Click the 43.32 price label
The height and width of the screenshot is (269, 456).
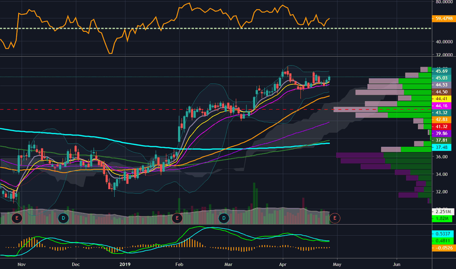(441, 112)
